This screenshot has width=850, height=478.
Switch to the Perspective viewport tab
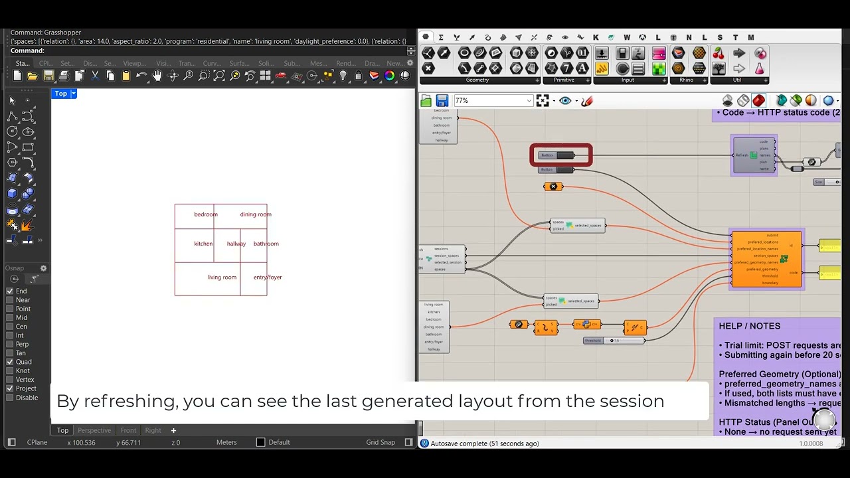tap(94, 430)
